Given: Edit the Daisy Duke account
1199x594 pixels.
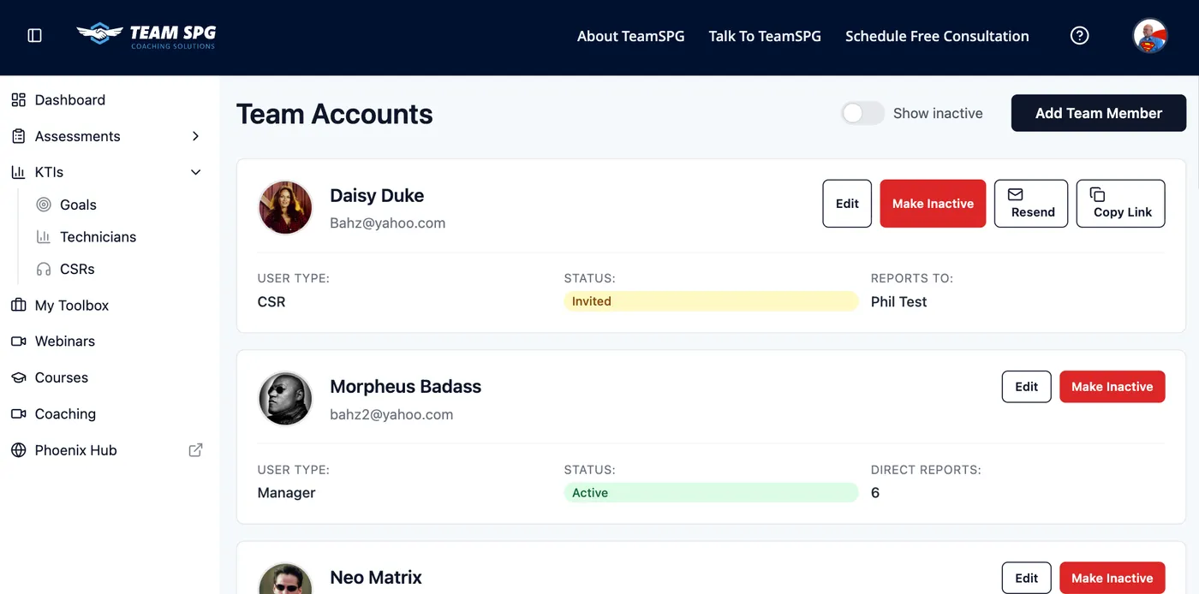Looking at the screenshot, I should click(847, 204).
